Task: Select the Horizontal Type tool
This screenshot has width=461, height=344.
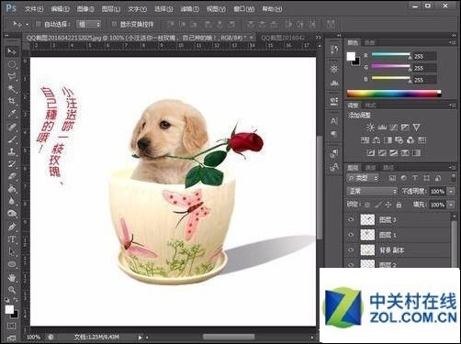Action: pyautogui.click(x=12, y=239)
